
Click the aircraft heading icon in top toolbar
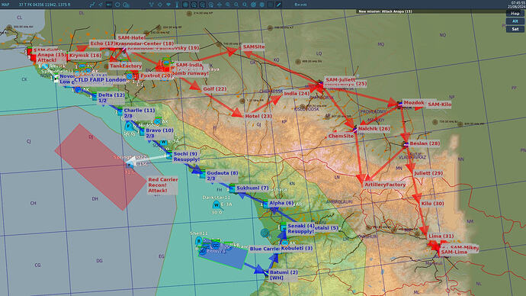101,5
